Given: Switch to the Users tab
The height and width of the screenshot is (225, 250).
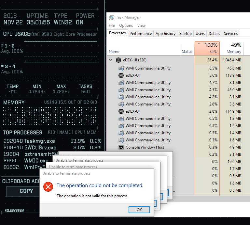Looking at the screenshot, I should pyautogui.click(x=200, y=34).
